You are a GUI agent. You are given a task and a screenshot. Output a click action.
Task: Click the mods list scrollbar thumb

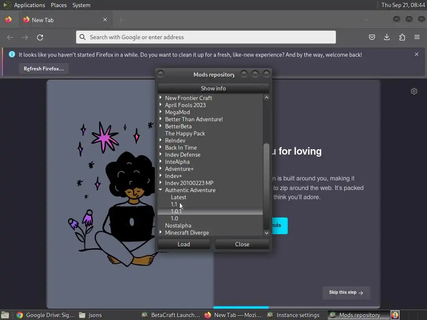pyautogui.click(x=266, y=186)
